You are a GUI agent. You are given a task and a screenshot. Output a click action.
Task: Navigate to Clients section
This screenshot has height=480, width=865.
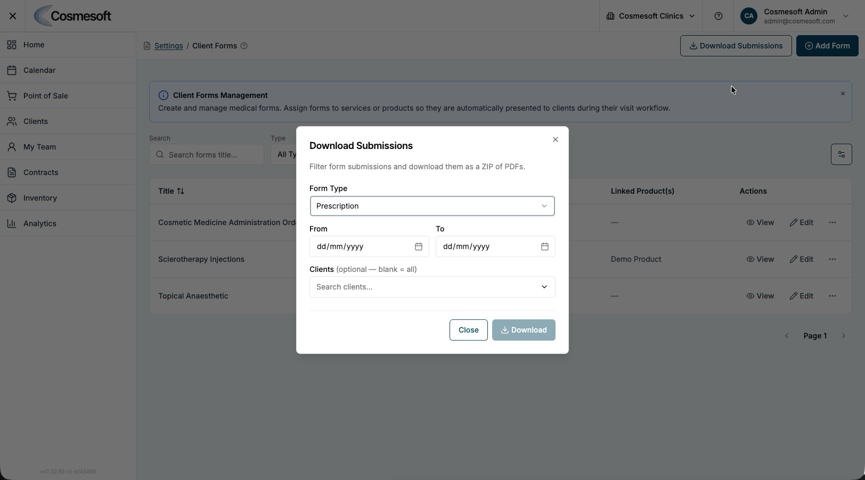point(68,121)
